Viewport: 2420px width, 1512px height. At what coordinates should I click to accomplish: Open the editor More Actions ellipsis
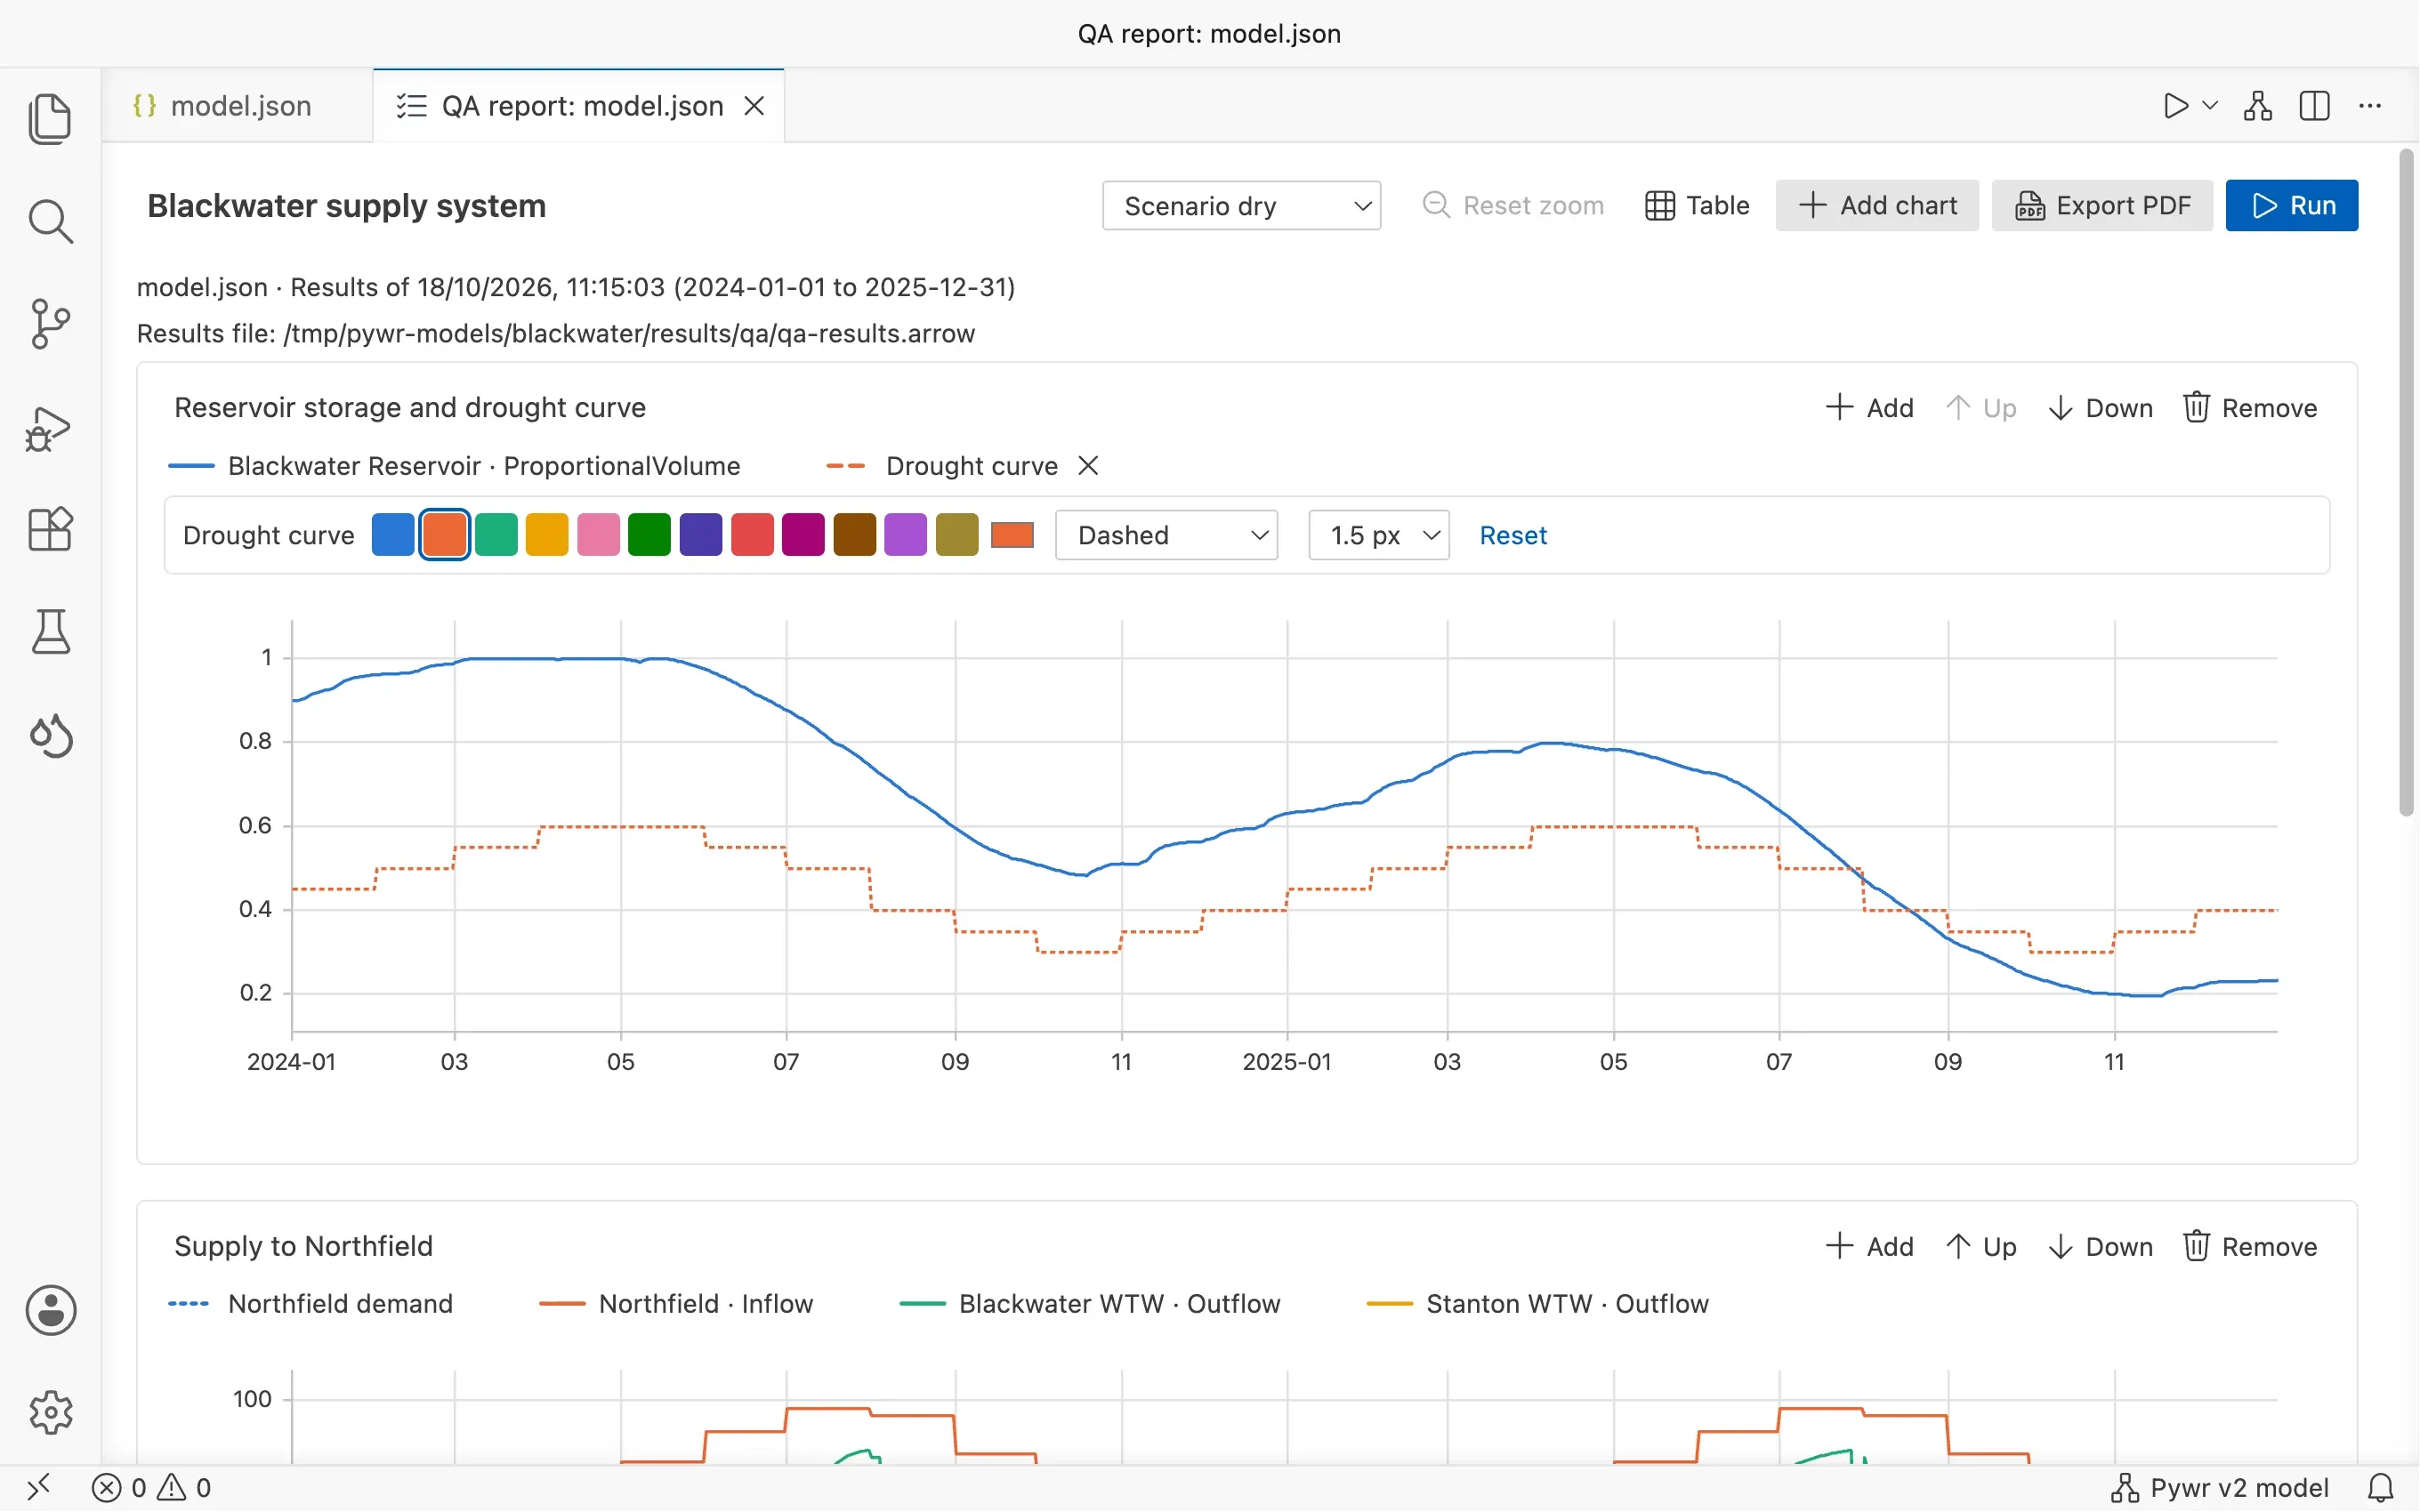point(2370,106)
